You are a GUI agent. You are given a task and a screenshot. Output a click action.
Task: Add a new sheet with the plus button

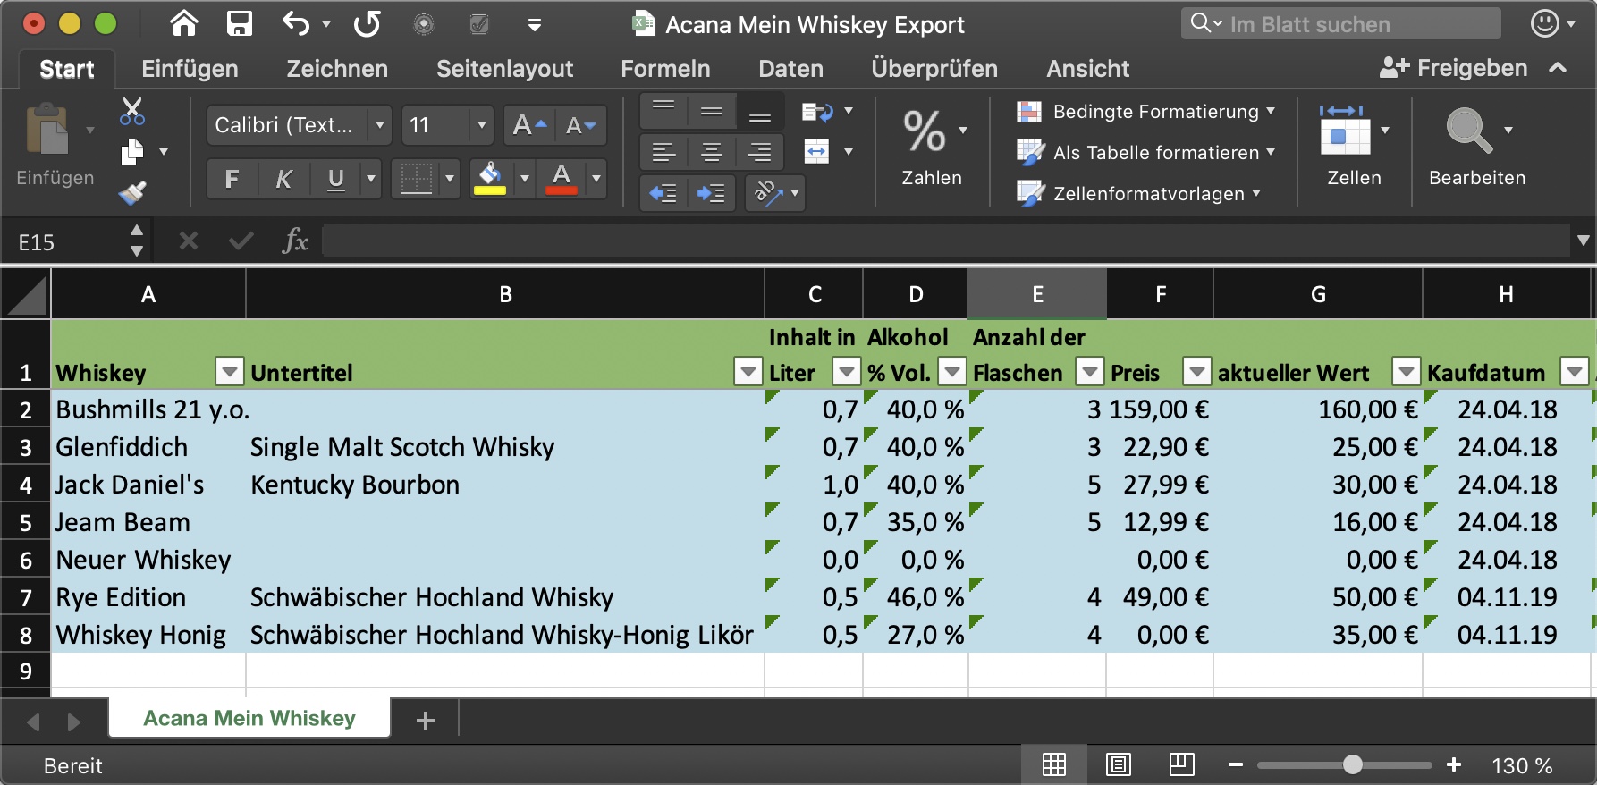tap(426, 720)
